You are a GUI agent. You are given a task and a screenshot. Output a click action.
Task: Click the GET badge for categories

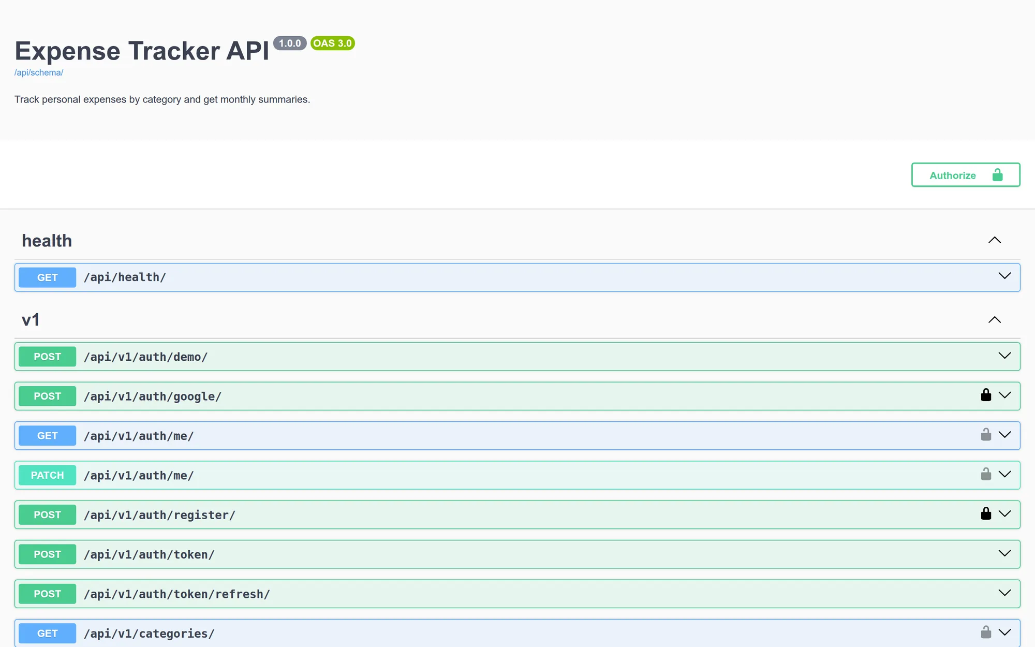pyautogui.click(x=47, y=634)
